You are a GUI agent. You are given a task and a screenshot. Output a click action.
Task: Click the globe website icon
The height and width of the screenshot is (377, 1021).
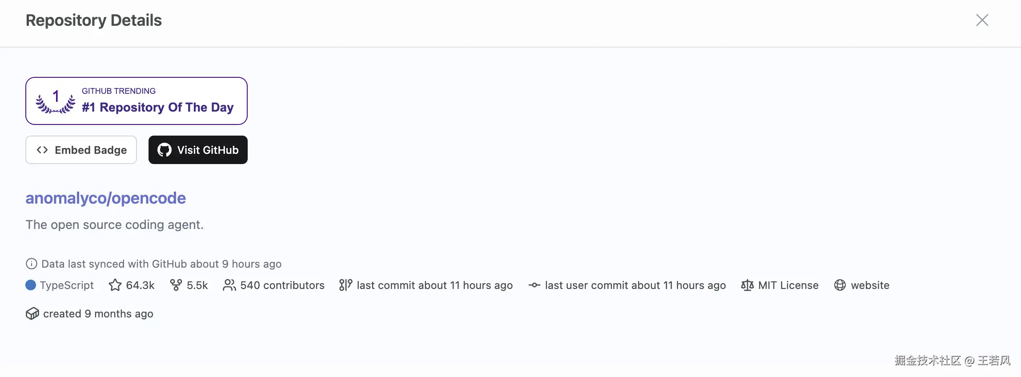pyautogui.click(x=840, y=285)
